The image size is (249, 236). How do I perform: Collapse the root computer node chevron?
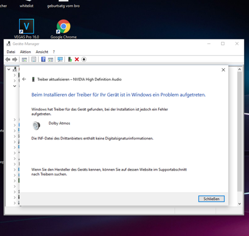point(9,69)
